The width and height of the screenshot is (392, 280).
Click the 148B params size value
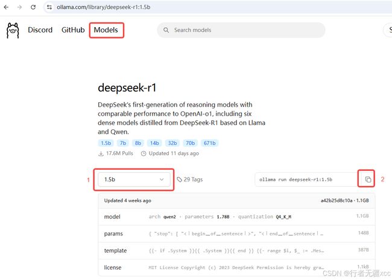point(363,233)
